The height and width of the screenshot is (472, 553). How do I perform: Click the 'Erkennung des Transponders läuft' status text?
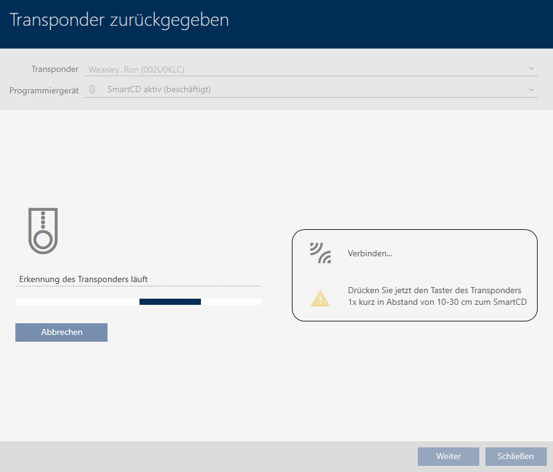84,279
